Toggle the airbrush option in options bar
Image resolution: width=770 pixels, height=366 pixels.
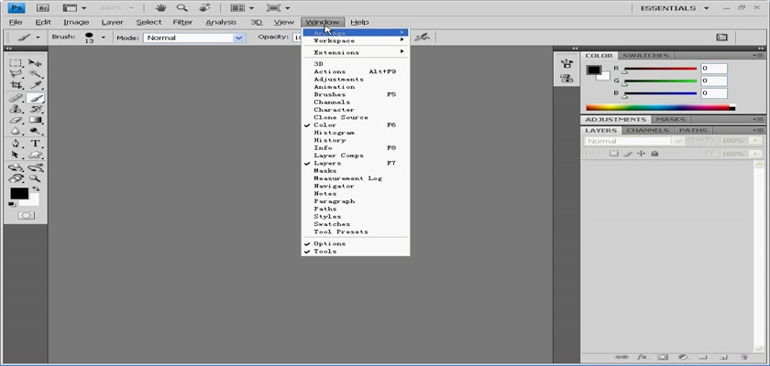(422, 38)
